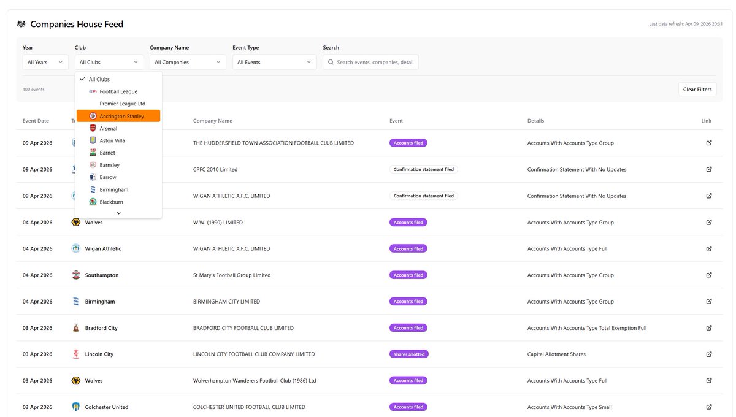Click Birmingham crest in the table row
Screen dimensions: 736x417
coord(76,301)
